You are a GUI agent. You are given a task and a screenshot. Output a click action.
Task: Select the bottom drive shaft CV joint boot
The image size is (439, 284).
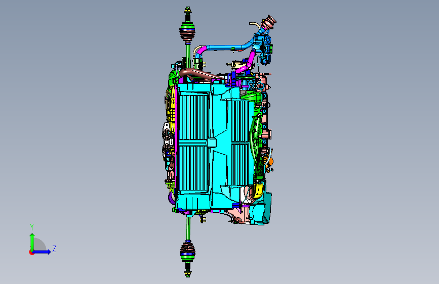tap(187, 248)
